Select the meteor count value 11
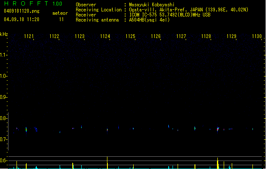 (61, 19)
